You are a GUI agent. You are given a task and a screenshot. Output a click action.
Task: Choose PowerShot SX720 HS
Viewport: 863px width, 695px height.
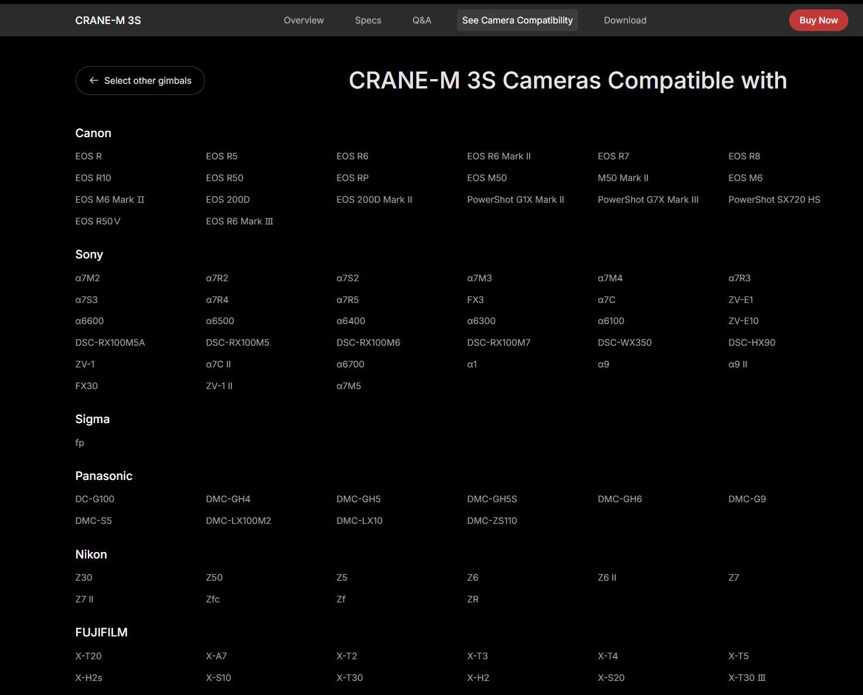click(774, 199)
